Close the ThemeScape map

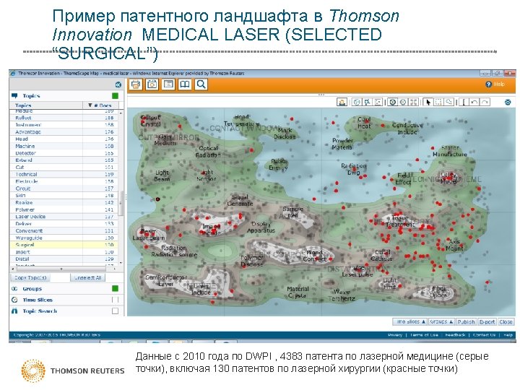pyautogui.click(x=506, y=321)
